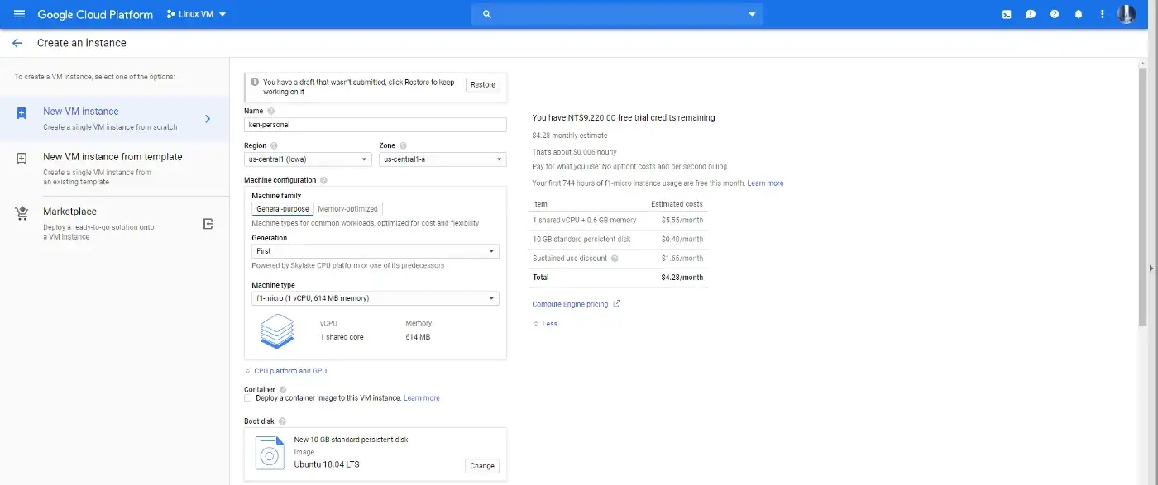Image resolution: width=1158 pixels, height=485 pixels.
Task: Open free f1-micro usage Learn more link
Action: pos(765,183)
